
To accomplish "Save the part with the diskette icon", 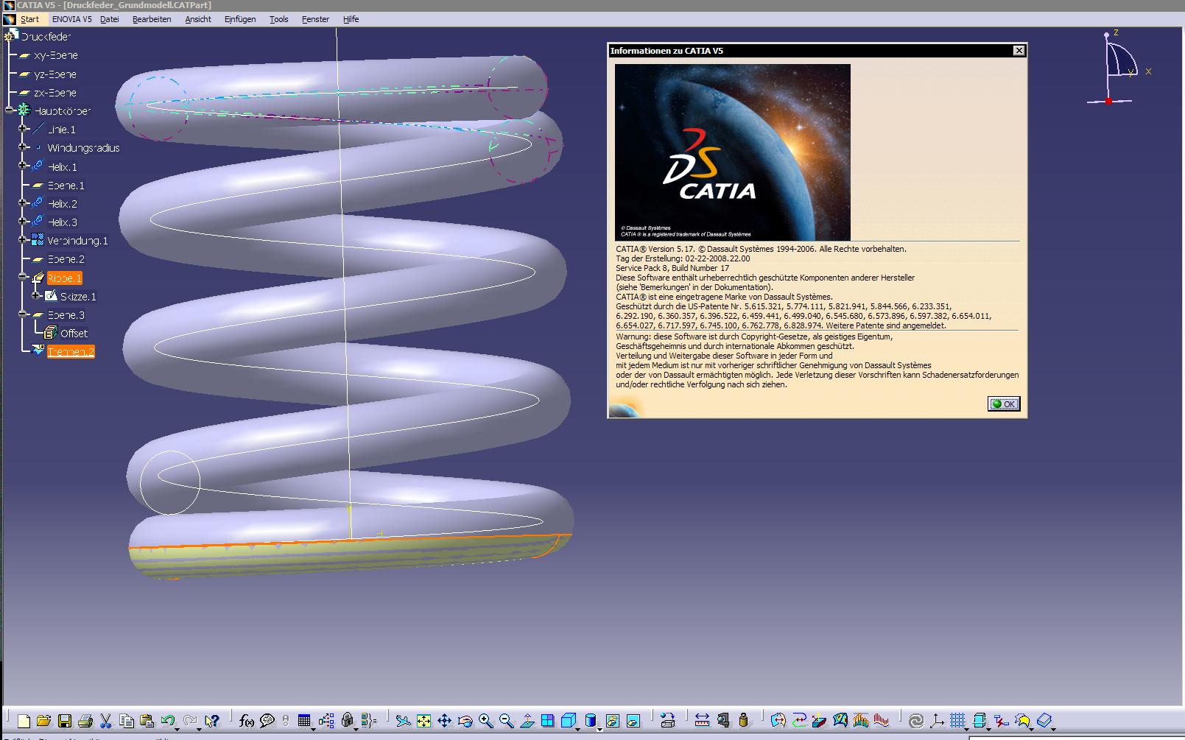I will pyautogui.click(x=65, y=721).
